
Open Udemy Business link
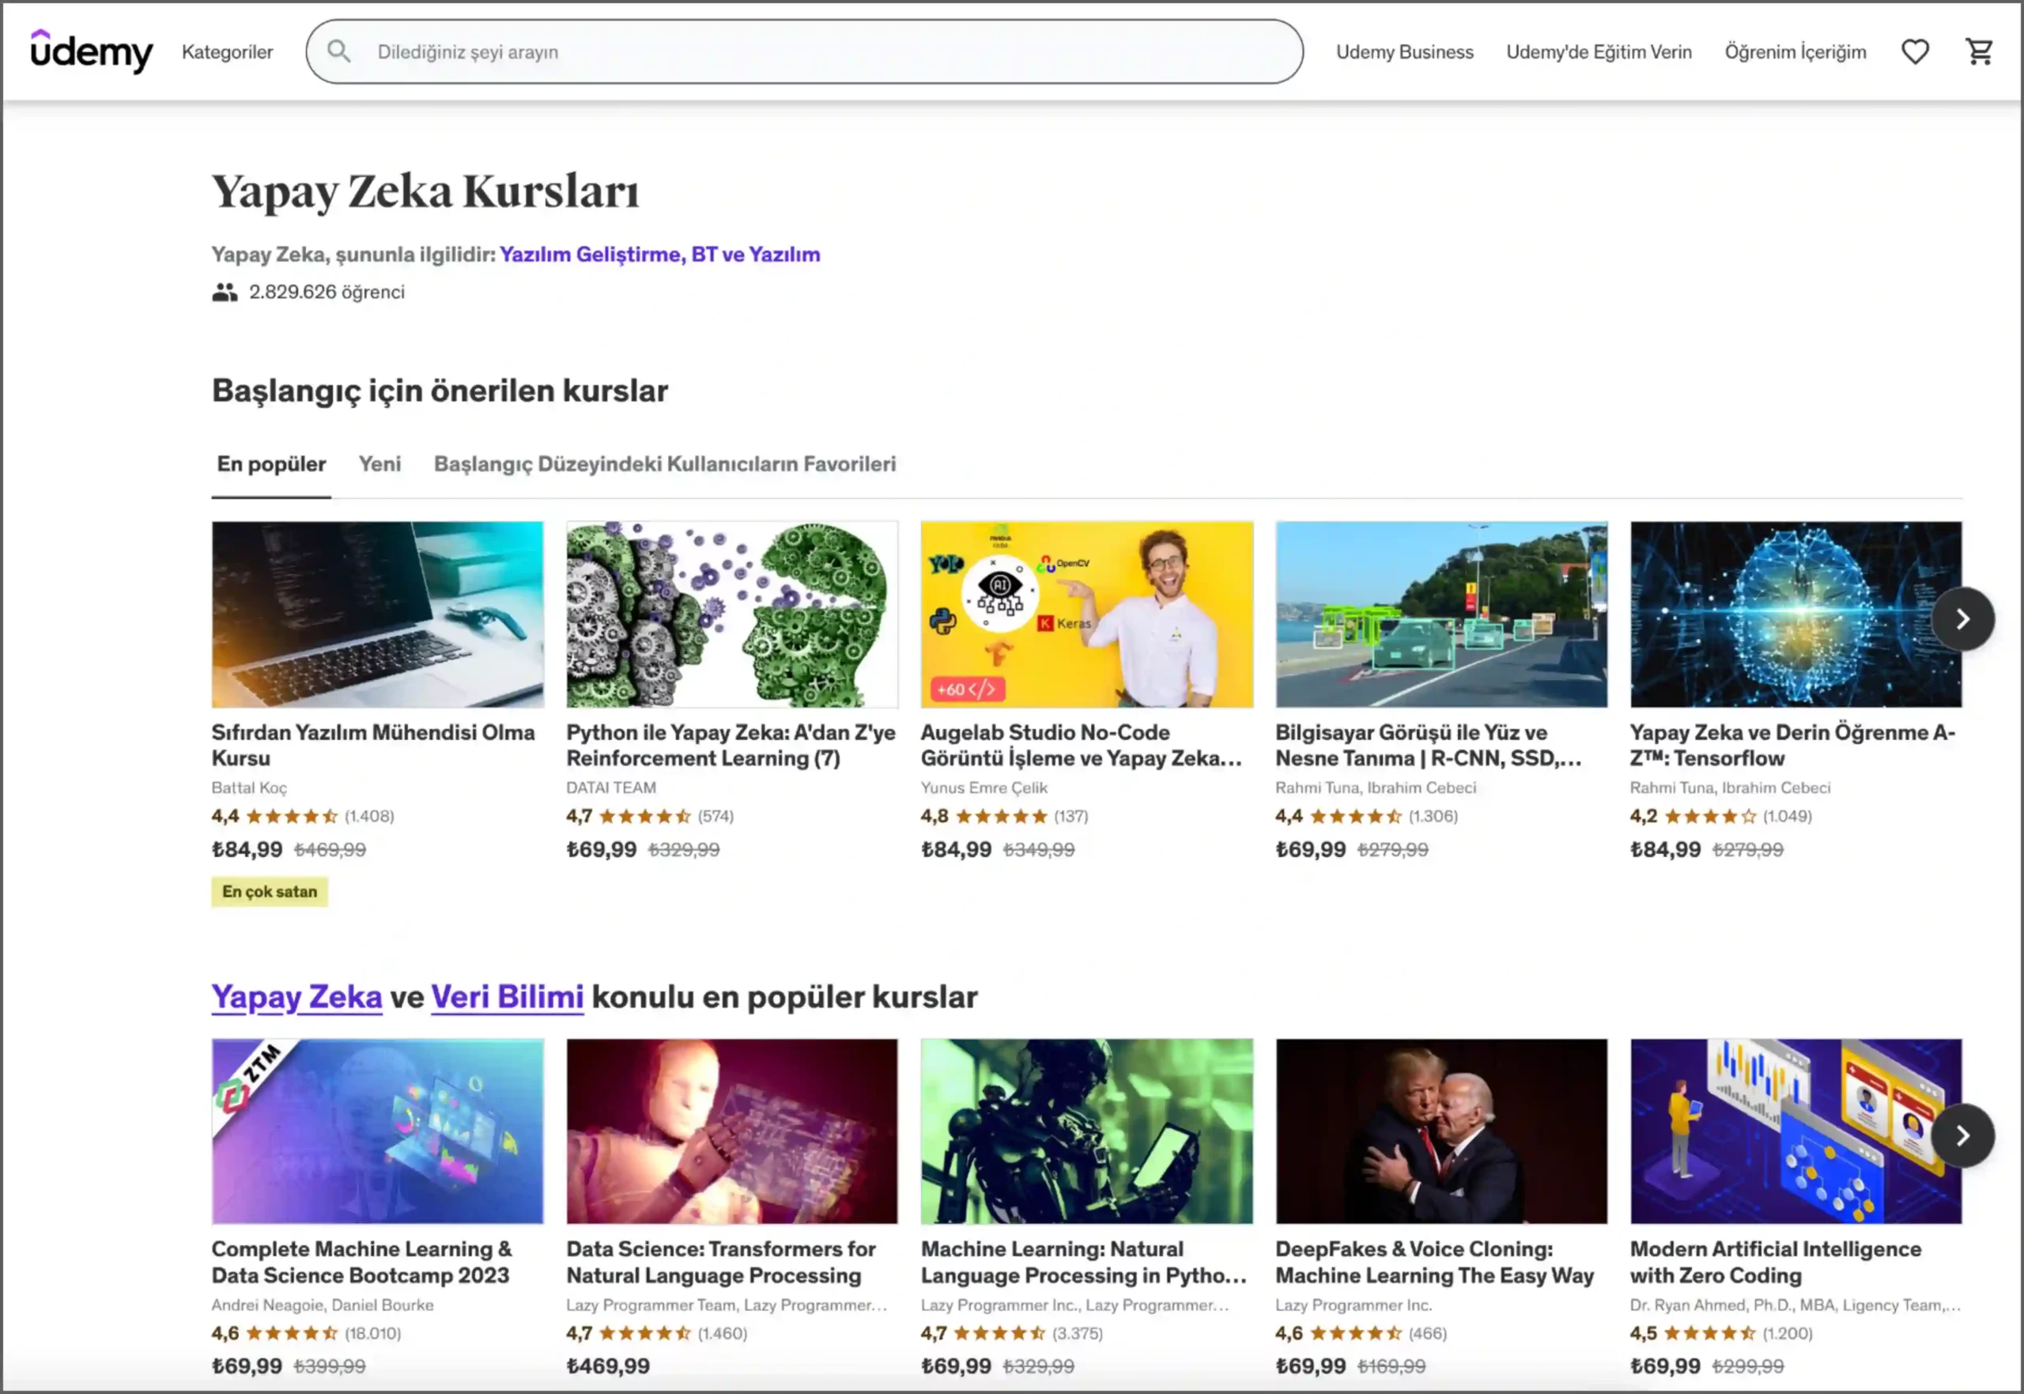tap(1404, 51)
